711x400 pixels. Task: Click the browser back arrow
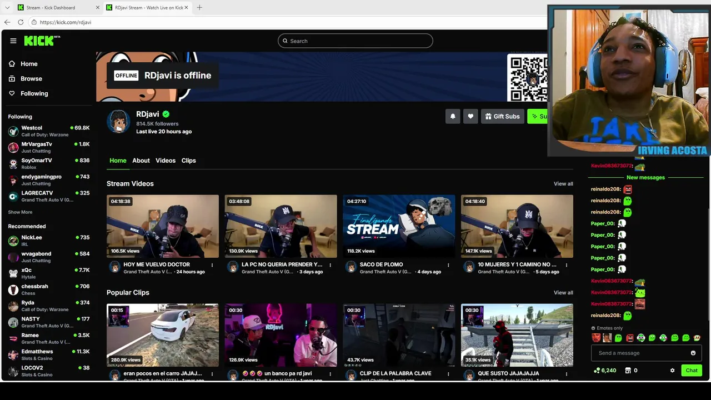point(7,22)
